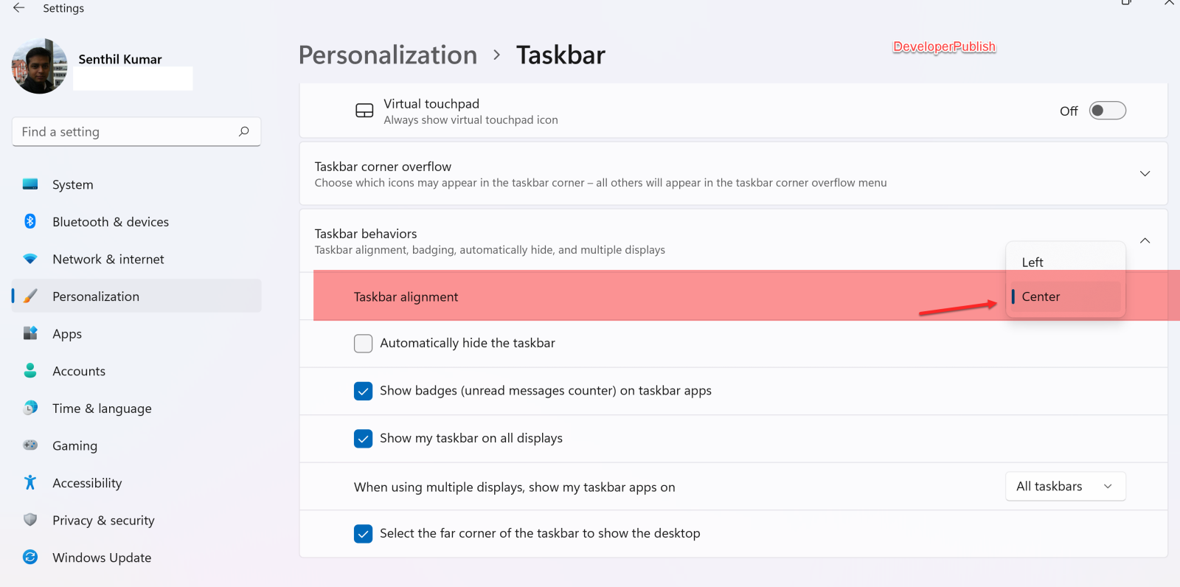This screenshot has height=587, width=1180.
Task: Uncheck Show badges on taskbar apps
Action: (x=363, y=391)
